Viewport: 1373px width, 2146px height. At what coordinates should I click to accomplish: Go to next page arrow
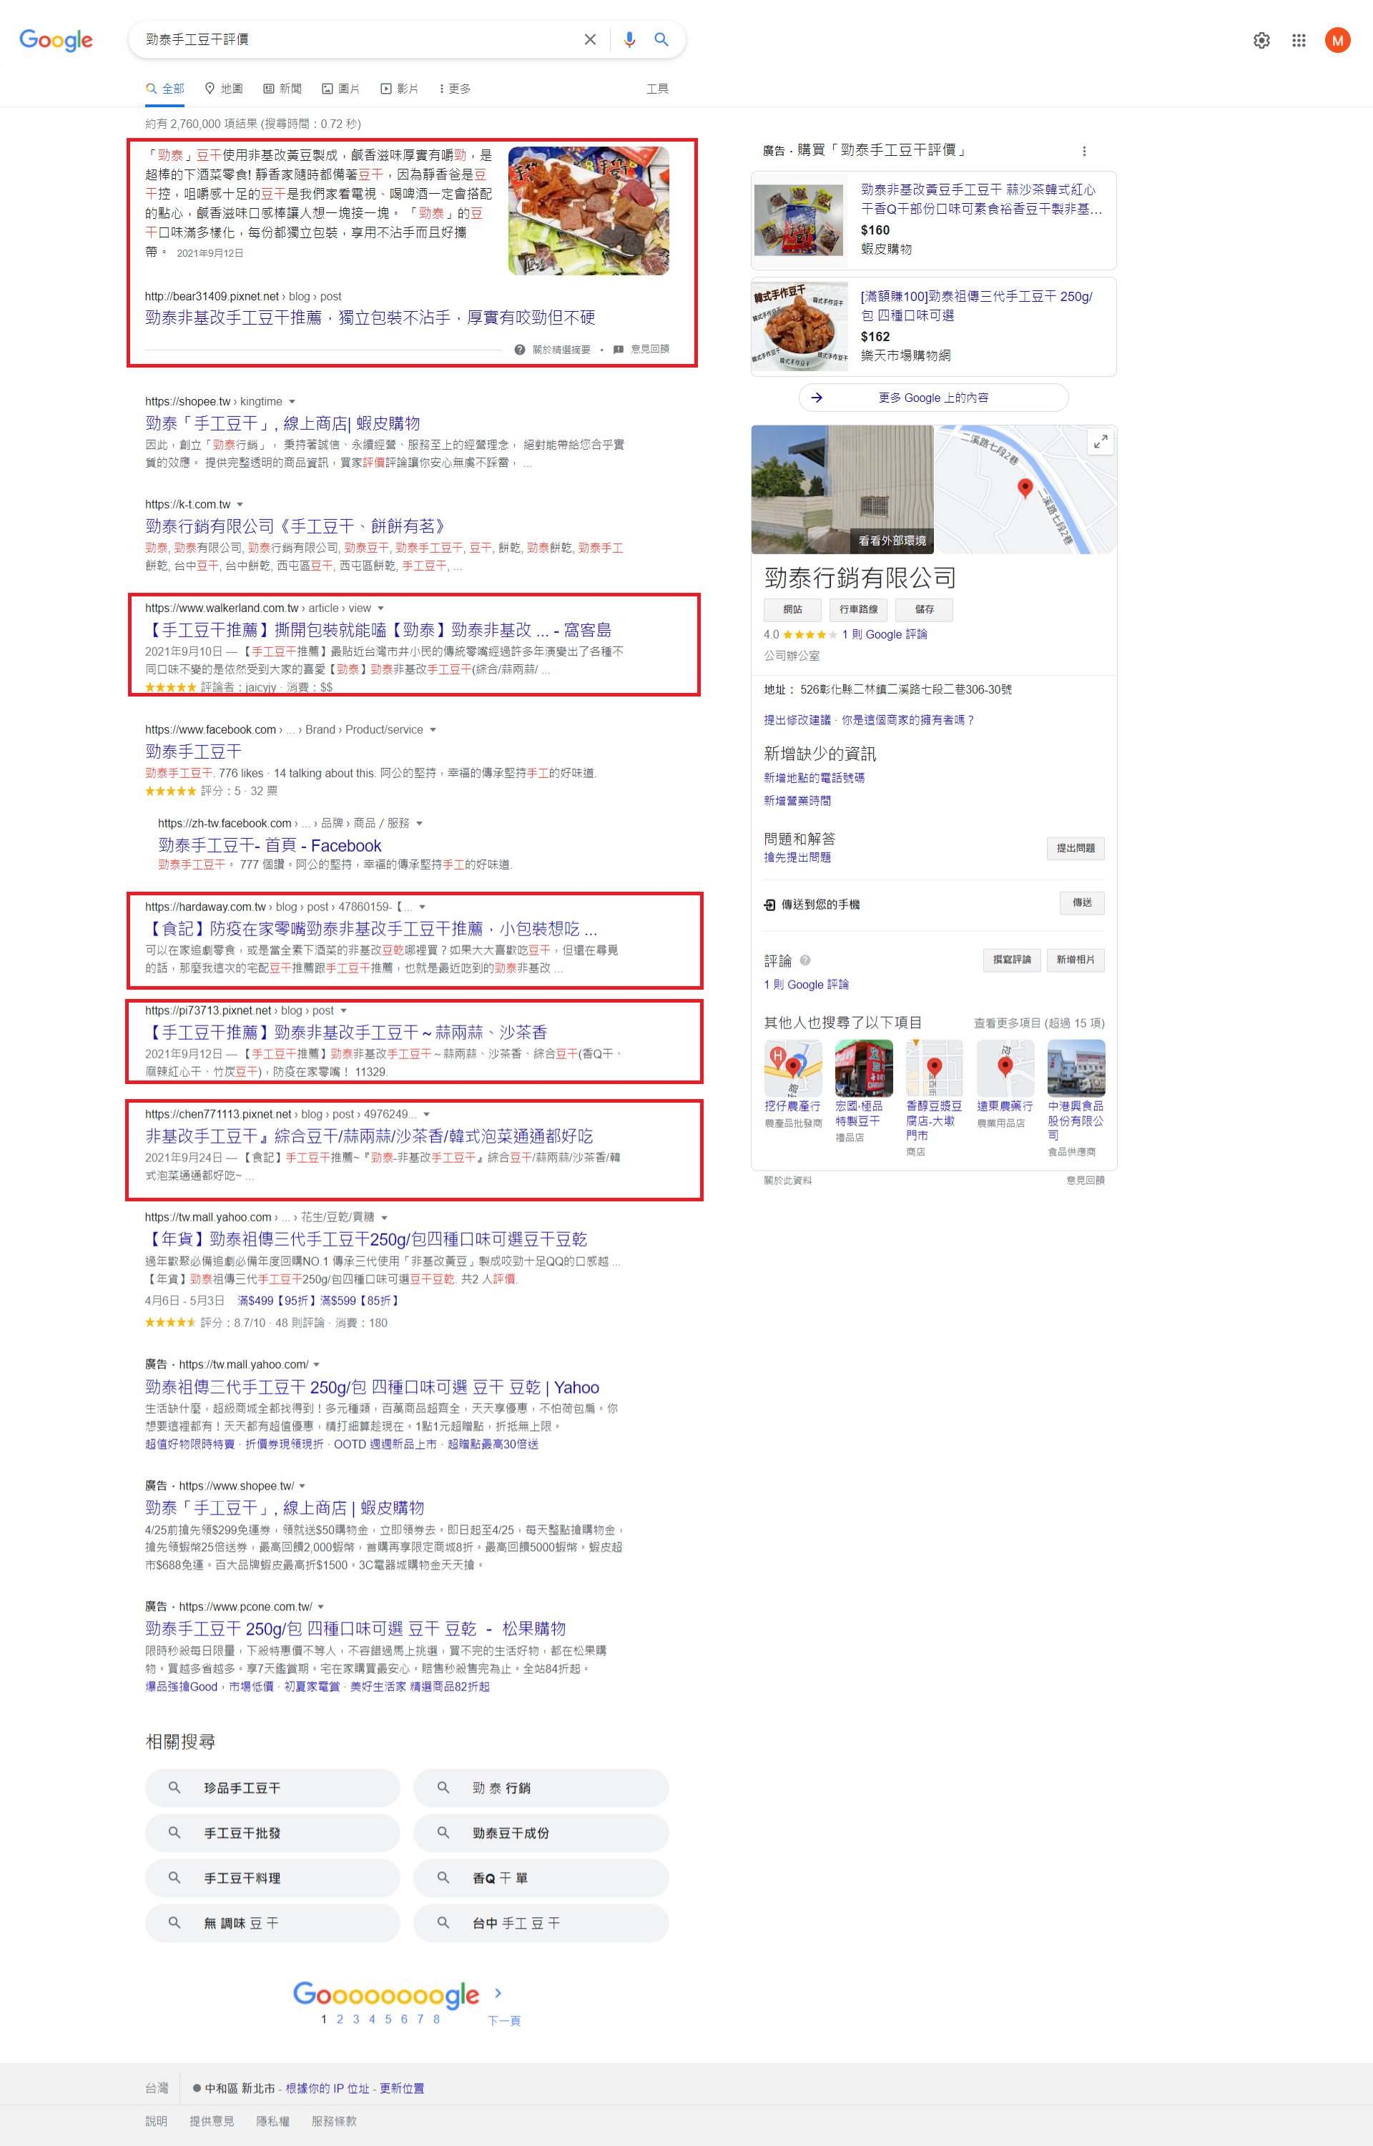point(498,1993)
